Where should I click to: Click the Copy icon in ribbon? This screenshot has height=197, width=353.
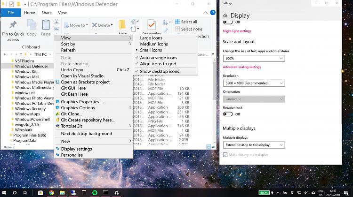(32, 25)
